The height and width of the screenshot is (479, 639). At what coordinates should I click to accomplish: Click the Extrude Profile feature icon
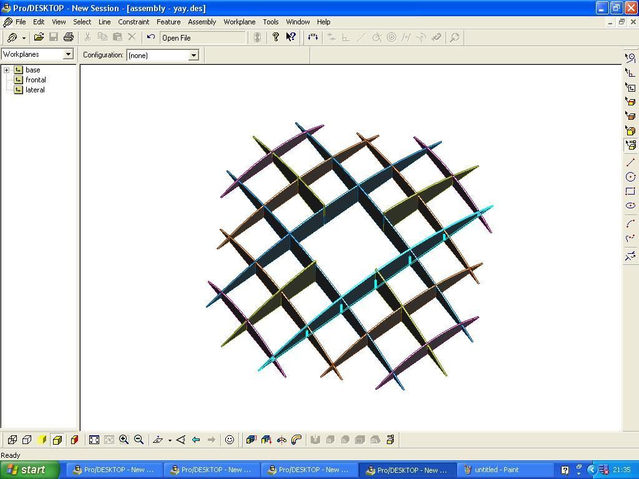pos(251,440)
